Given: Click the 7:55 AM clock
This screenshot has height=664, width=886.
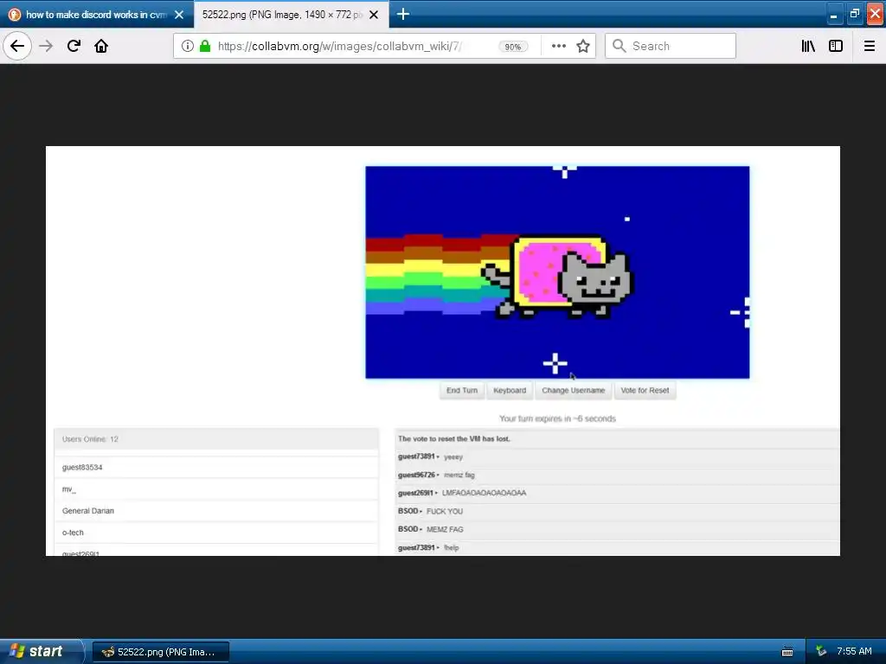Looking at the screenshot, I should click(854, 652).
